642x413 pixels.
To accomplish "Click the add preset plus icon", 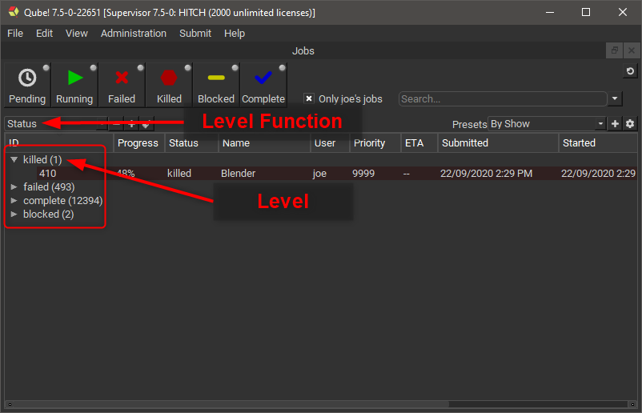I will pos(616,124).
